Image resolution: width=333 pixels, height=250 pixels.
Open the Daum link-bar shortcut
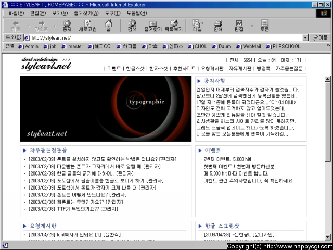point(222,46)
